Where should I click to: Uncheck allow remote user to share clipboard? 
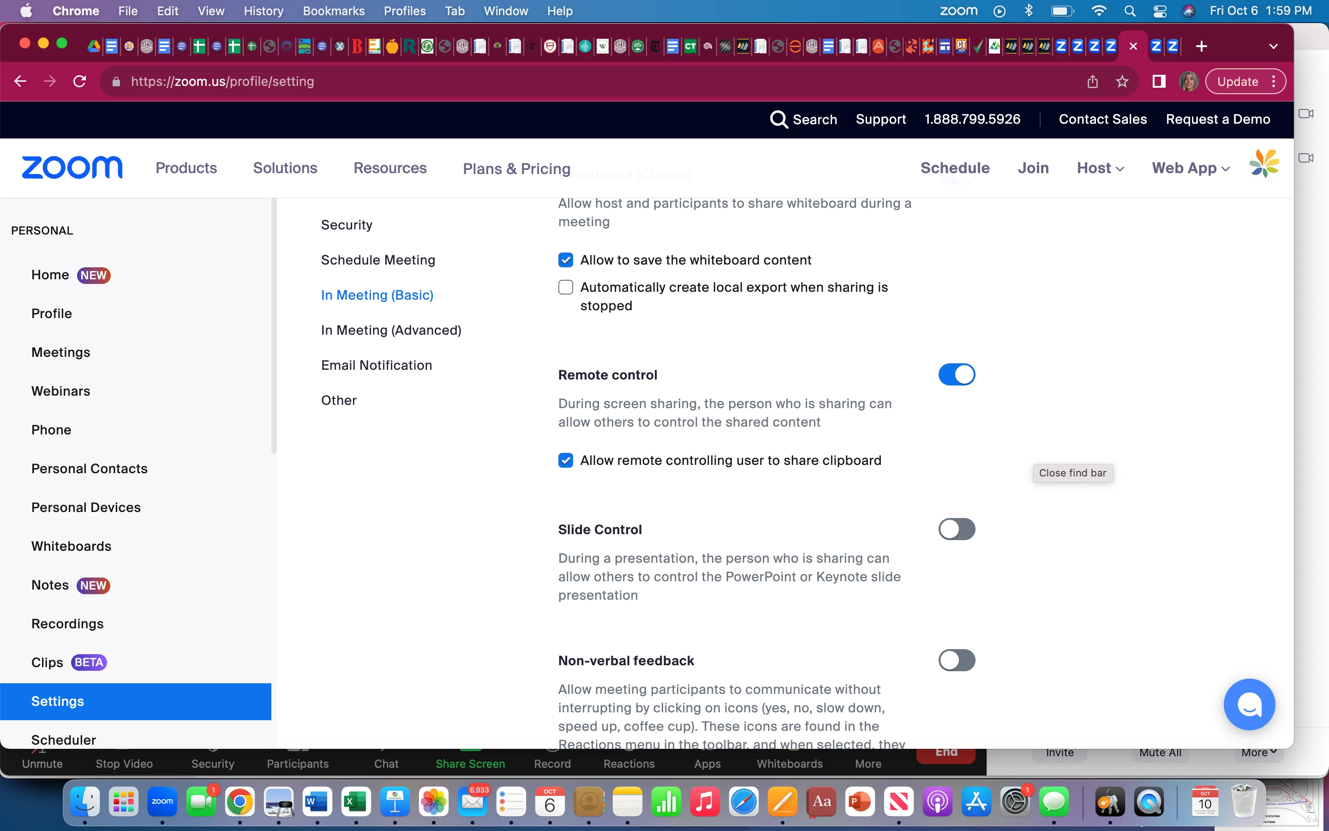(x=566, y=461)
